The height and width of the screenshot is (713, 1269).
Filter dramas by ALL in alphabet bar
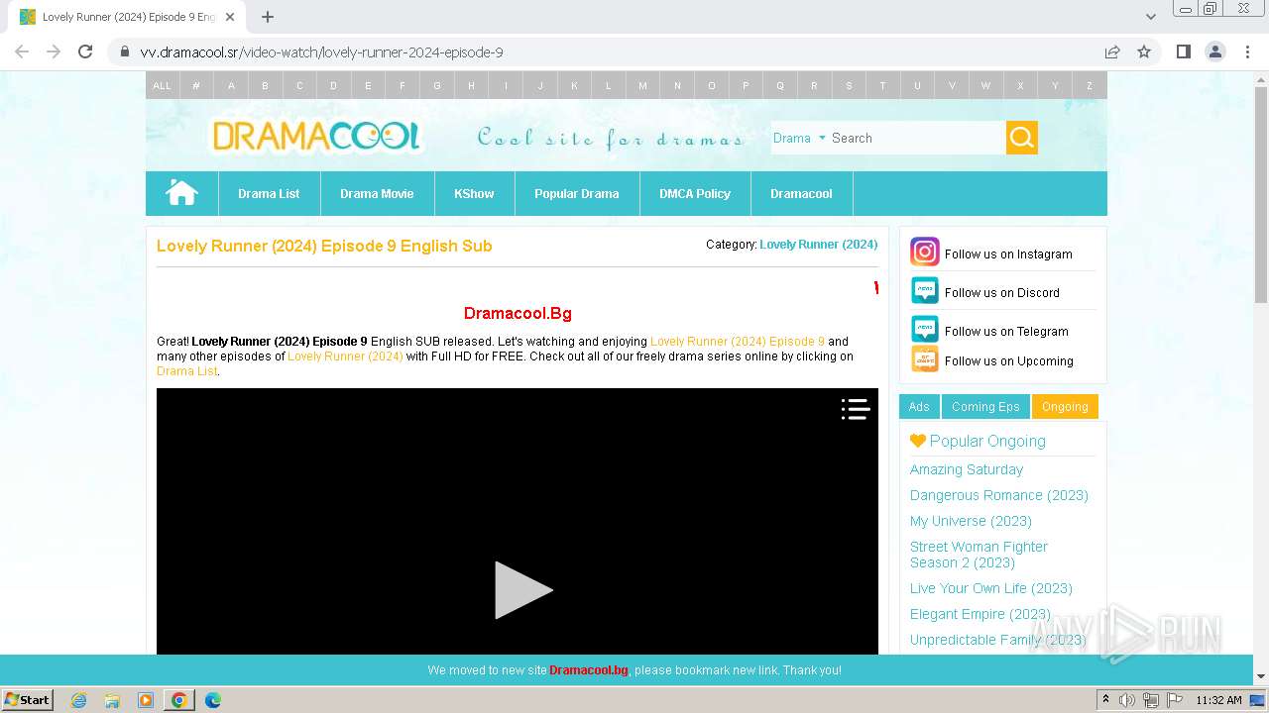(x=162, y=85)
